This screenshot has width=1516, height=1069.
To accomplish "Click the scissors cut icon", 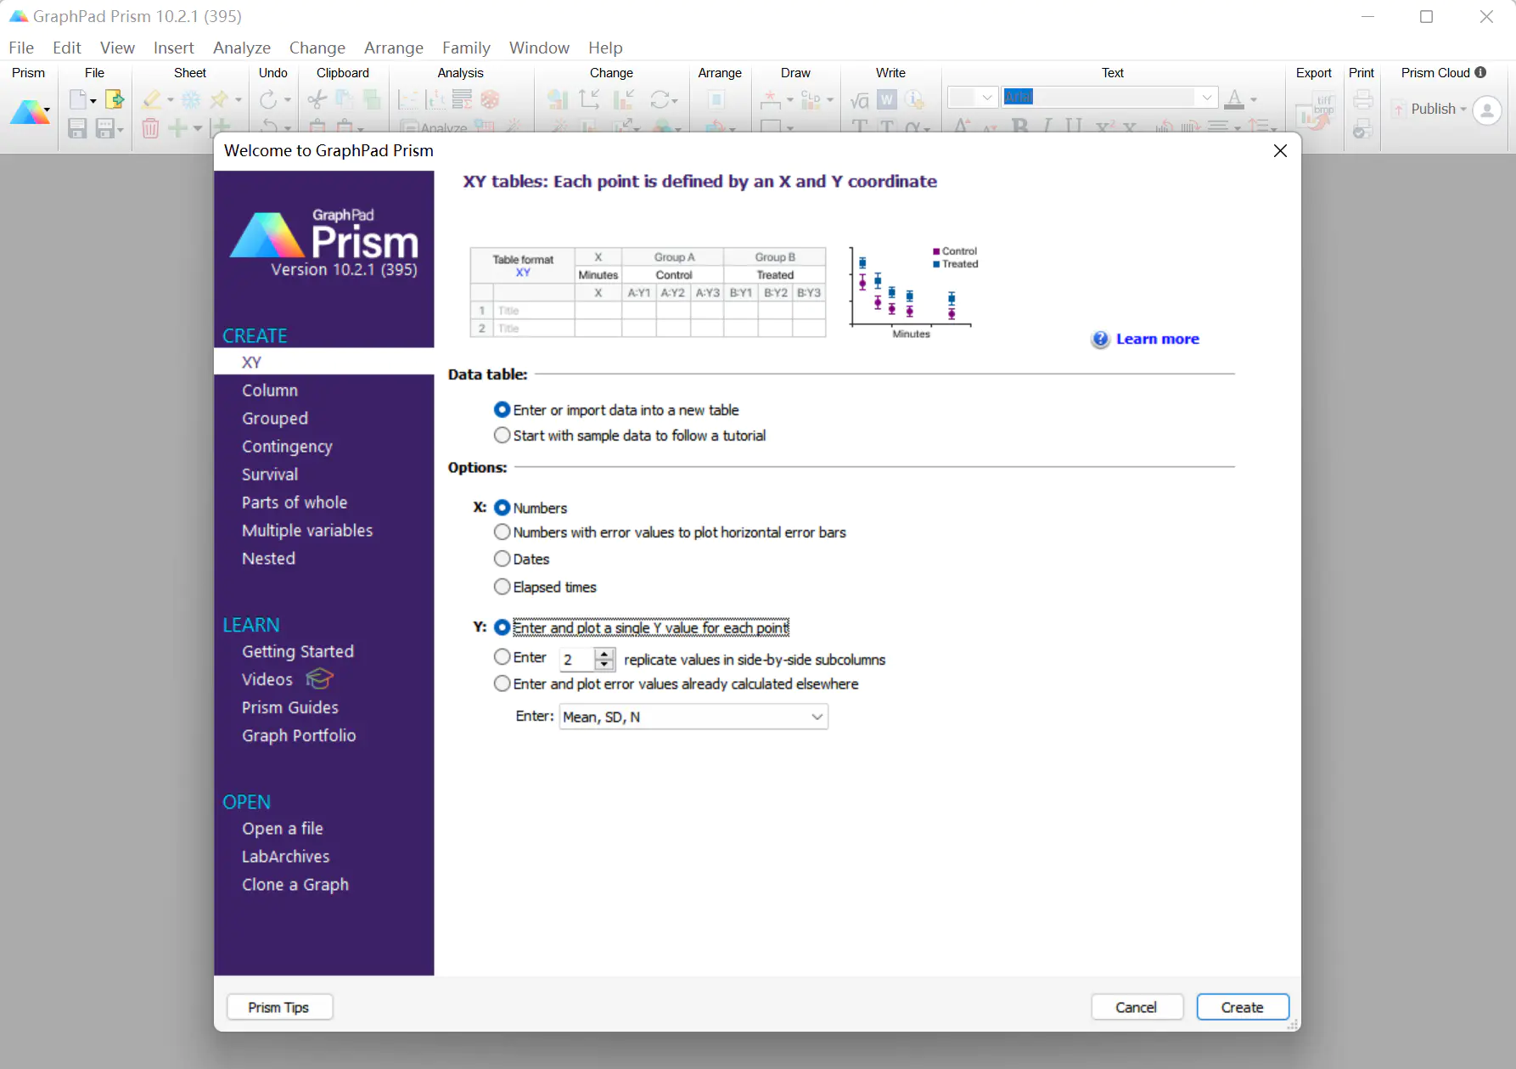I will (317, 99).
